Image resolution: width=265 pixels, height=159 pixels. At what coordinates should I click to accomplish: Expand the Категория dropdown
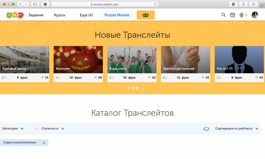click(13, 128)
